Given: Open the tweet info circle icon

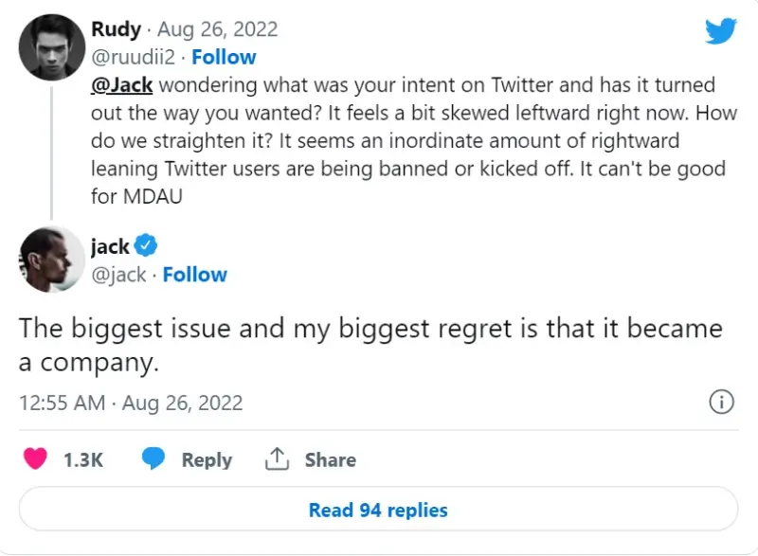Looking at the screenshot, I should click(x=721, y=402).
